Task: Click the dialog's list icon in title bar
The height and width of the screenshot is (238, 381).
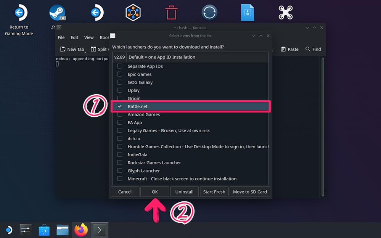Action: click(113, 36)
